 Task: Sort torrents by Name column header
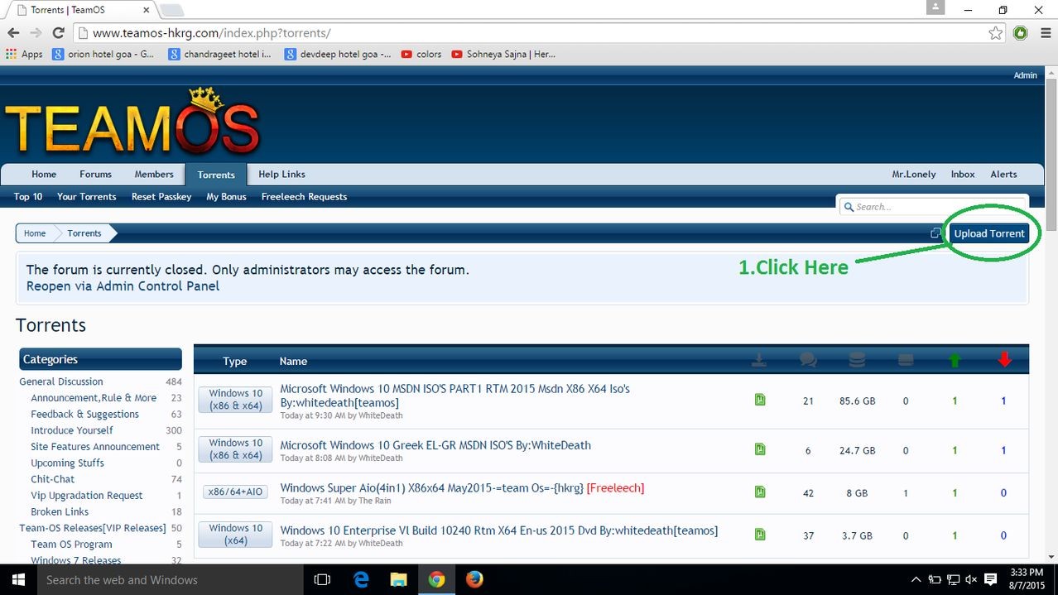(293, 361)
